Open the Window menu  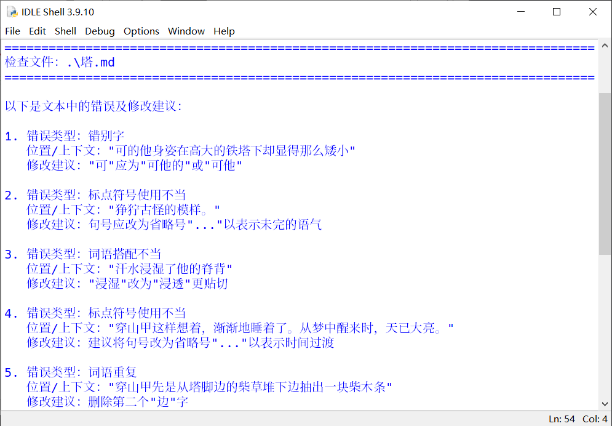point(186,31)
